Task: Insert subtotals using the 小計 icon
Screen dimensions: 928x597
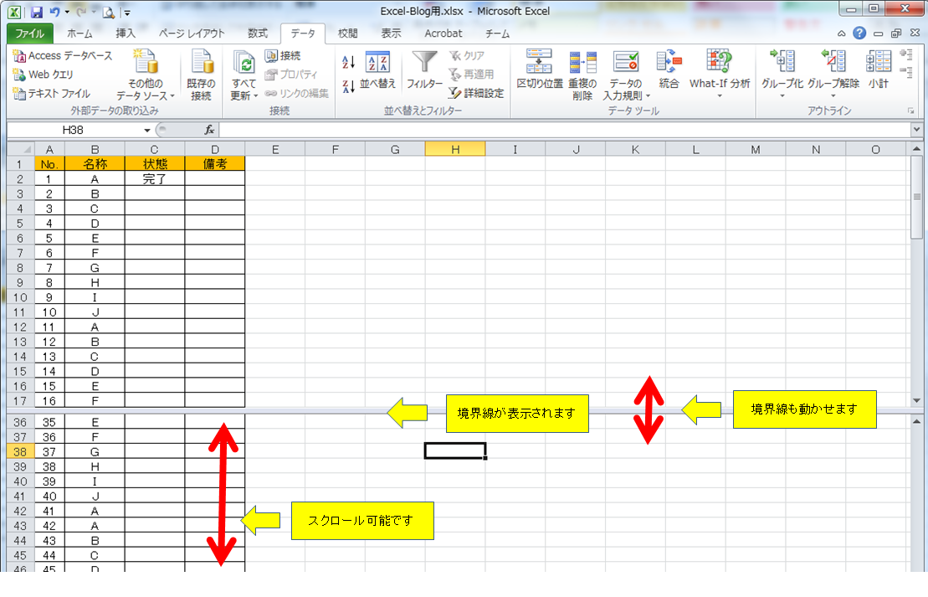Action: click(x=877, y=71)
